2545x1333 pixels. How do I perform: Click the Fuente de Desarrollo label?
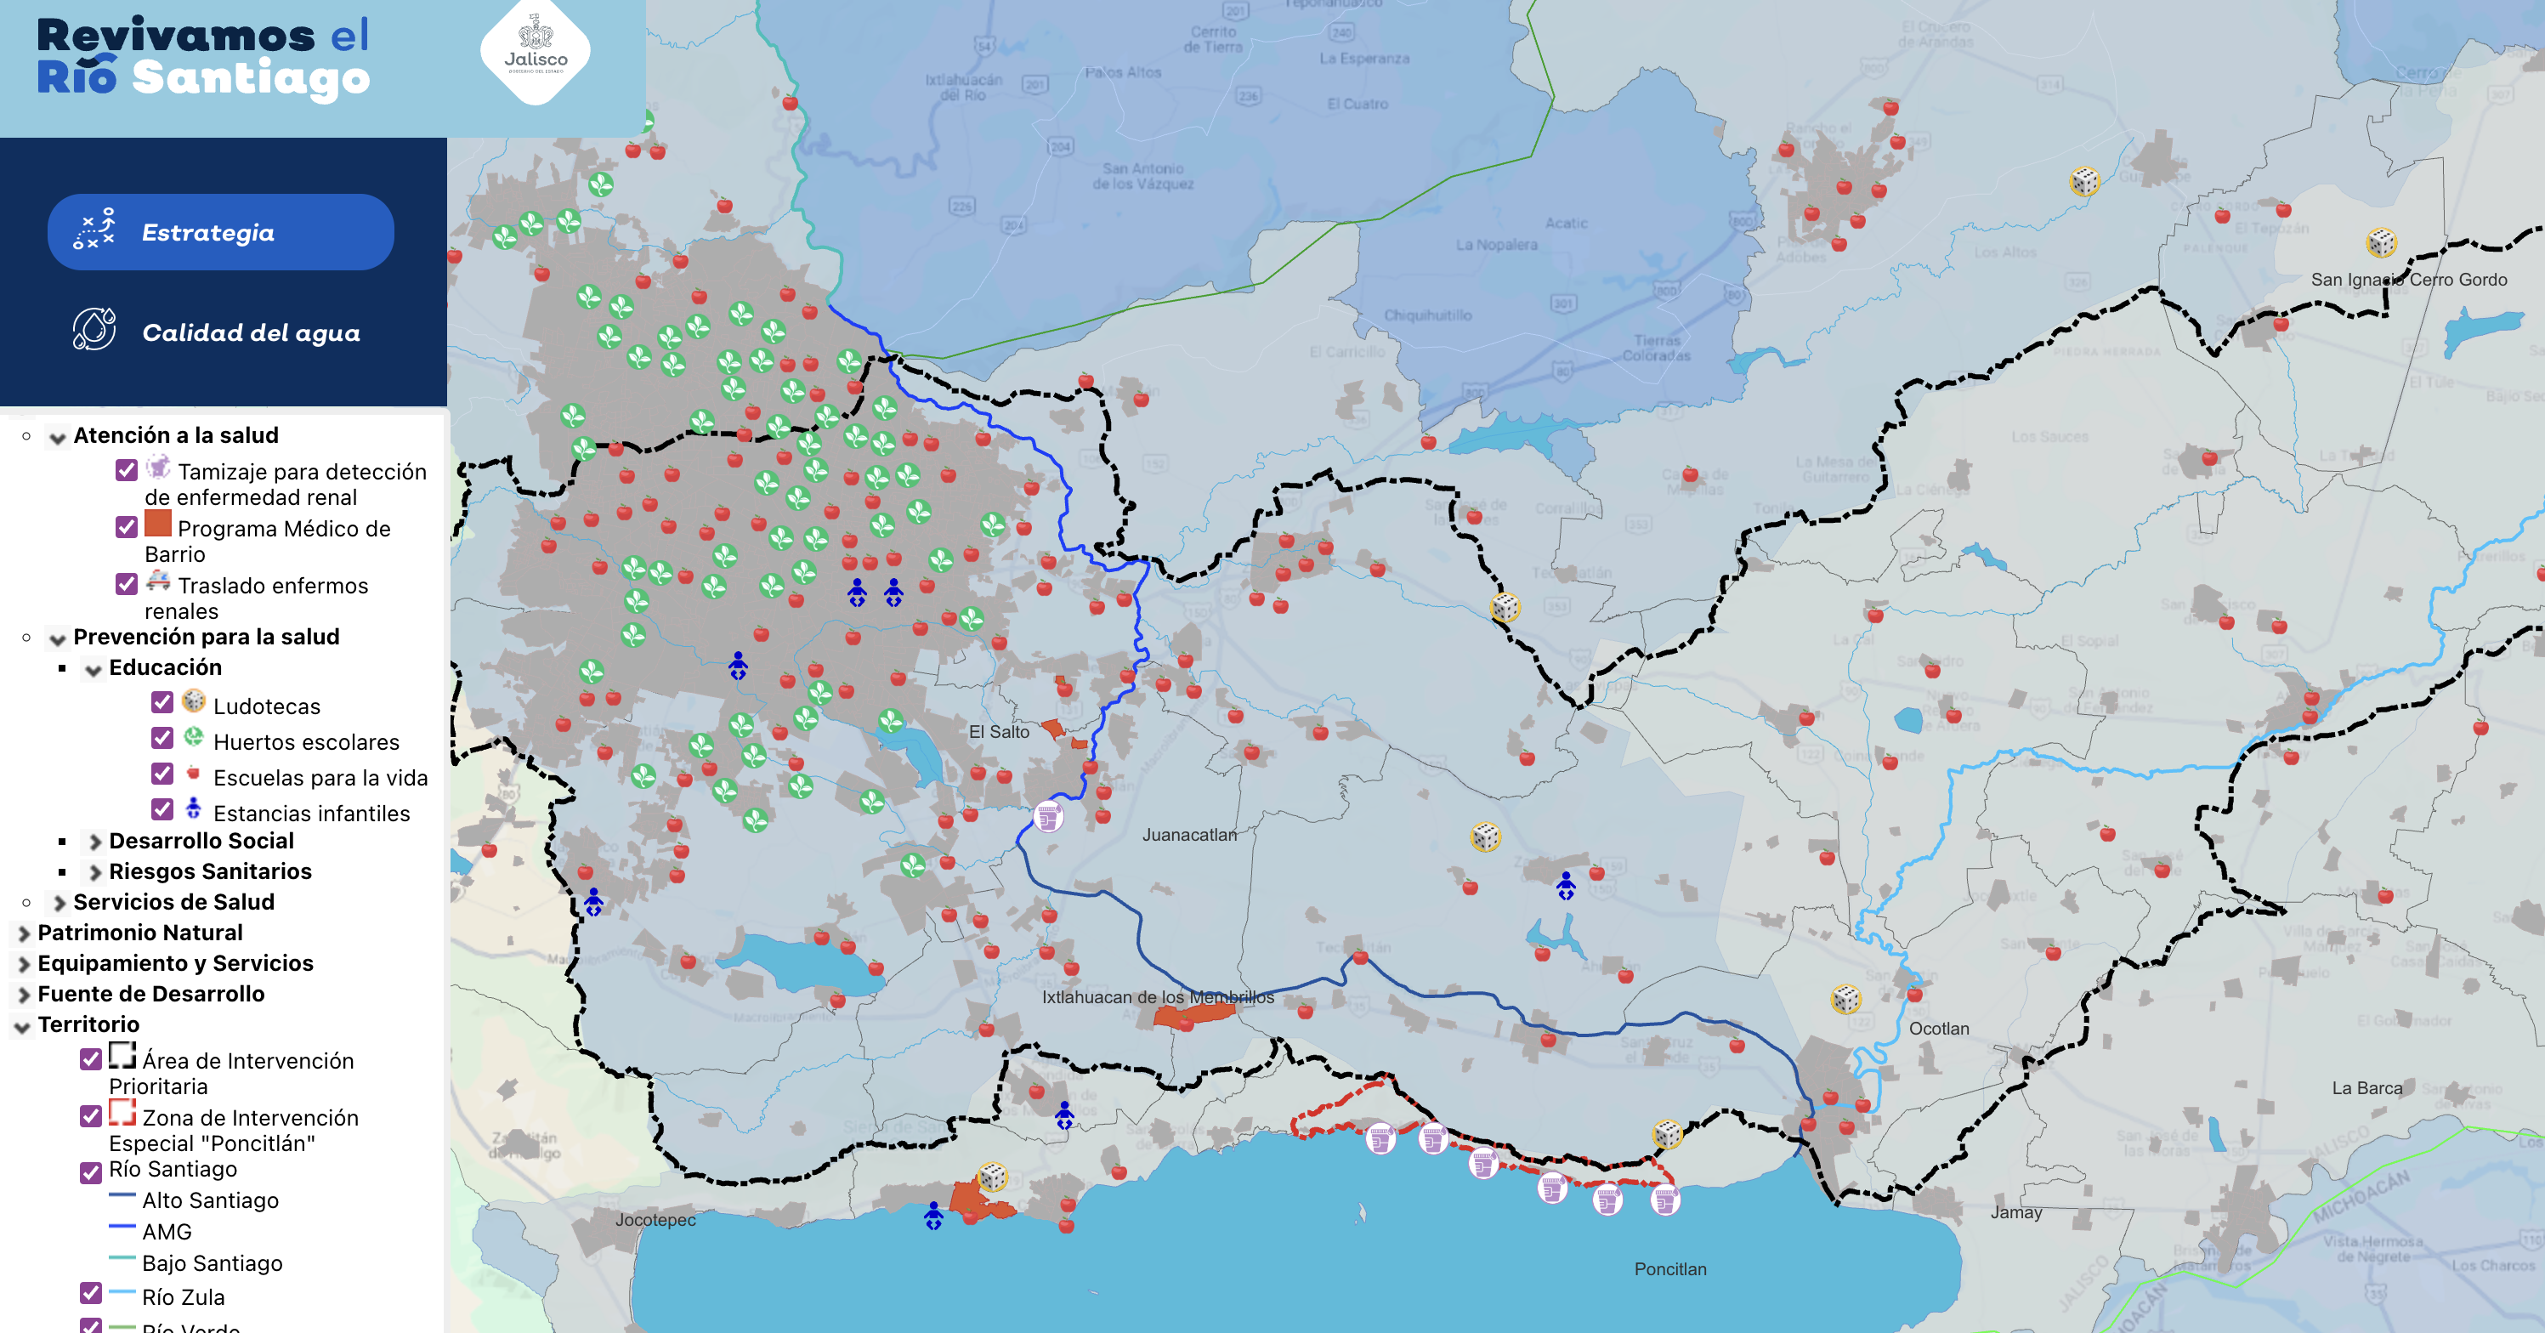tap(151, 994)
